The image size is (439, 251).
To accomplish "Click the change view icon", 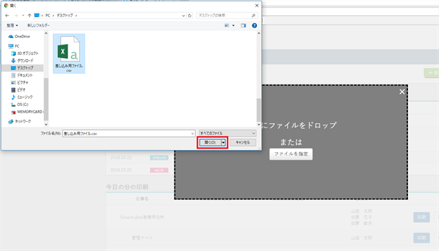I will coord(227,25).
